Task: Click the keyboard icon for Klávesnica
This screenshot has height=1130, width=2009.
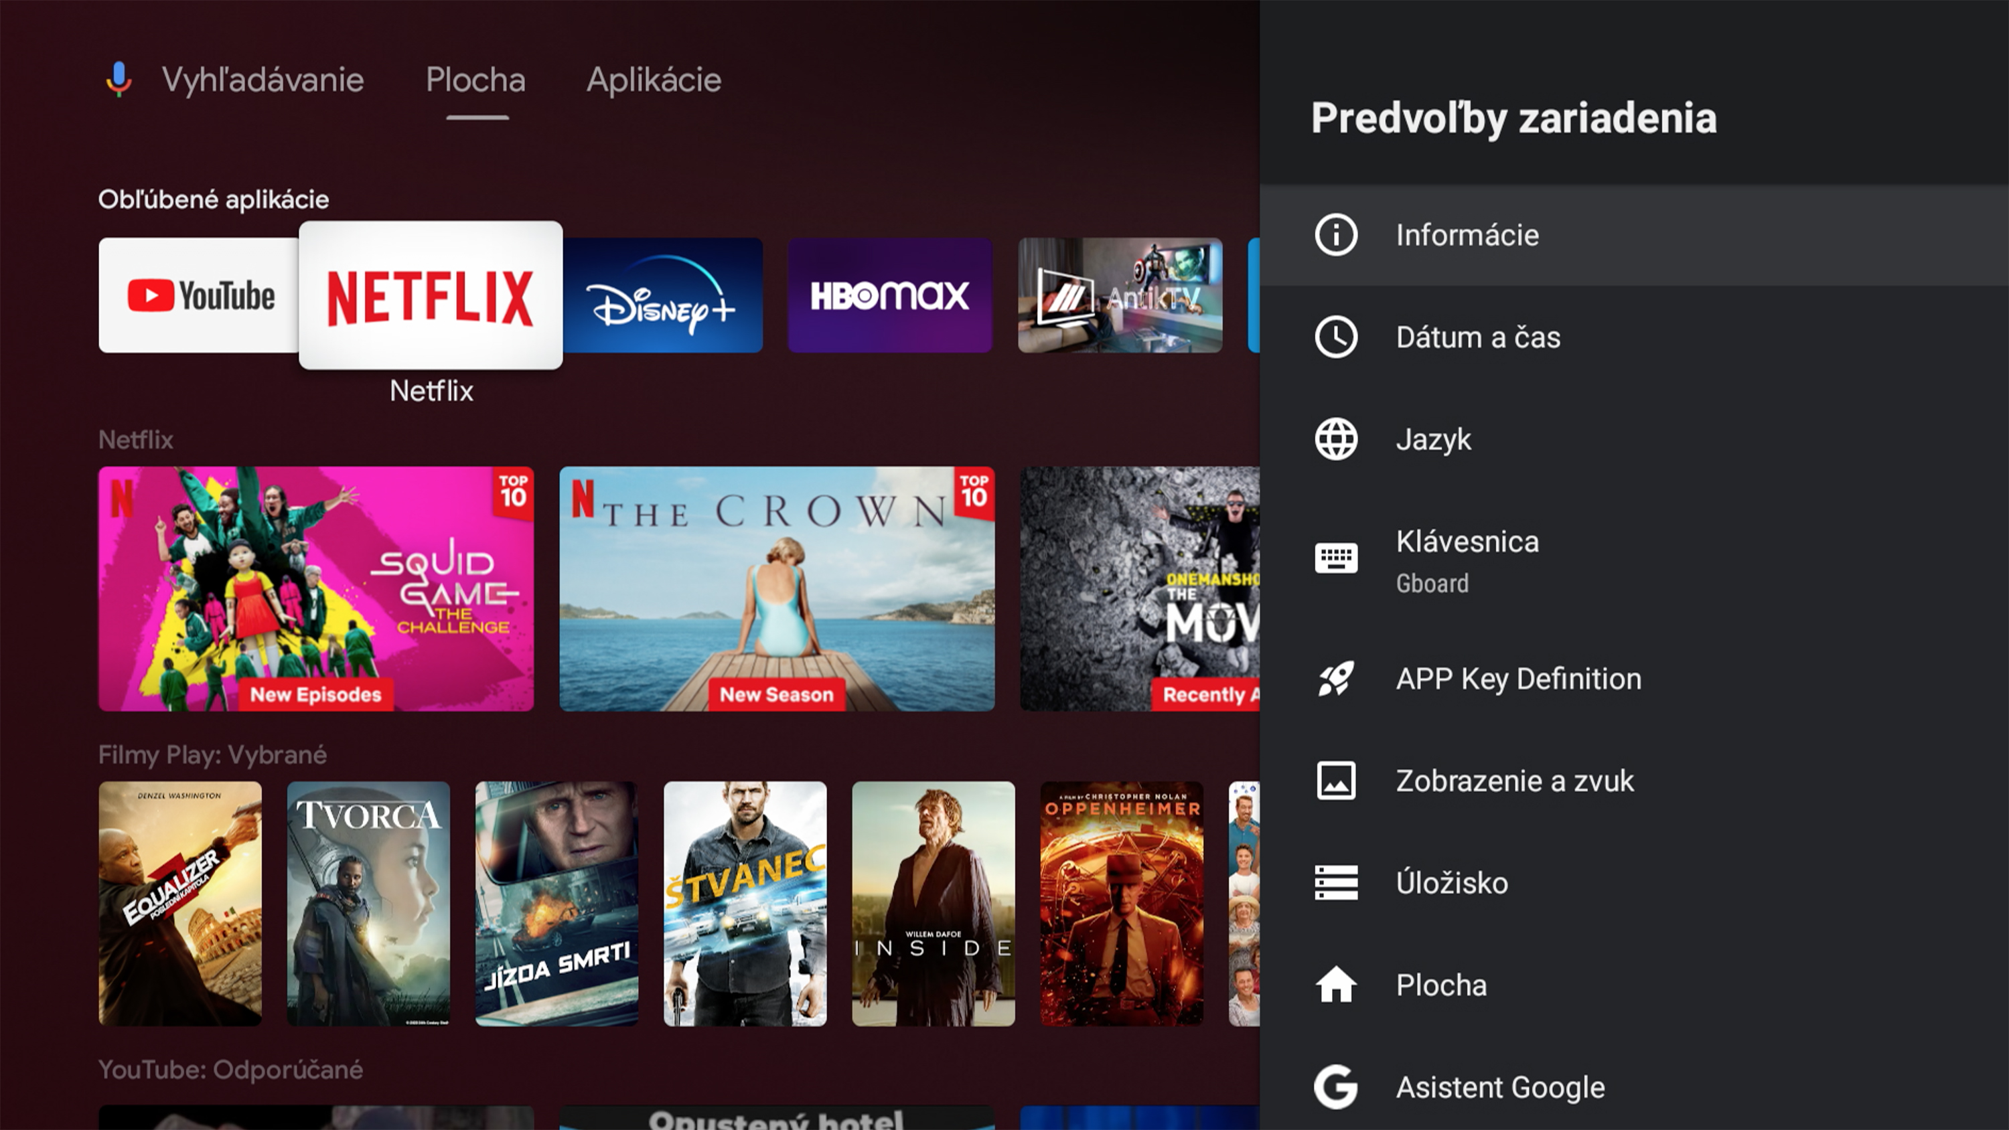Action: pyautogui.click(x=1336, y=558)
